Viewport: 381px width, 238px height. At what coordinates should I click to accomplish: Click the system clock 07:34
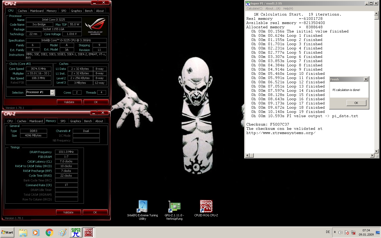point(366,230)
